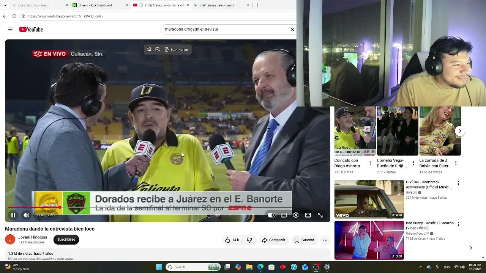Open more actions menu beside Guardar
This screenshot has width=486, height=273.
tap(325, 240)
